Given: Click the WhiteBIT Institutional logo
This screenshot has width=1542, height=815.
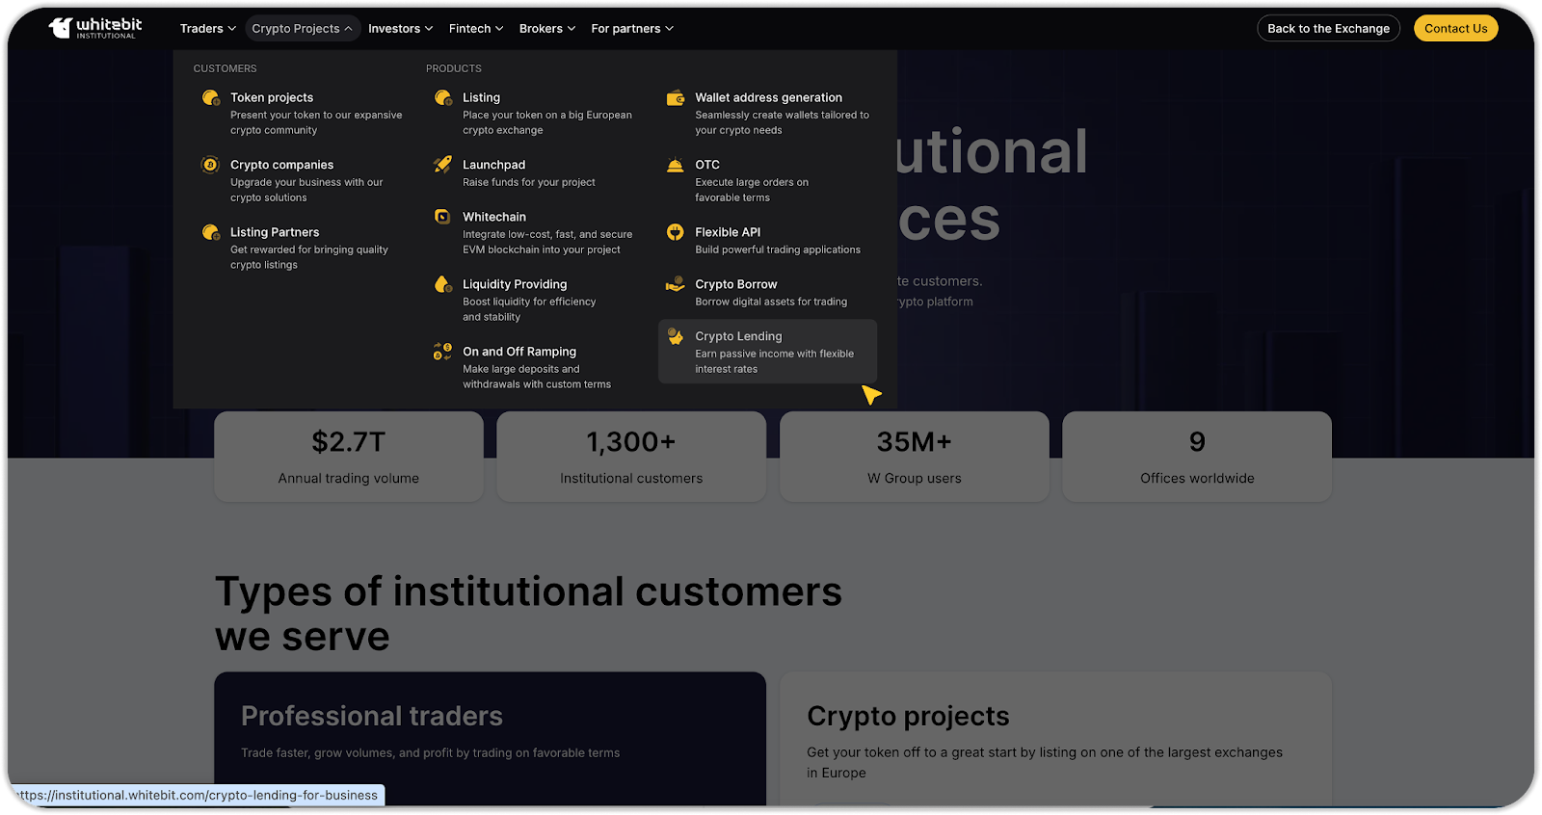Looking at the screenshot, I should coord(95,28).
